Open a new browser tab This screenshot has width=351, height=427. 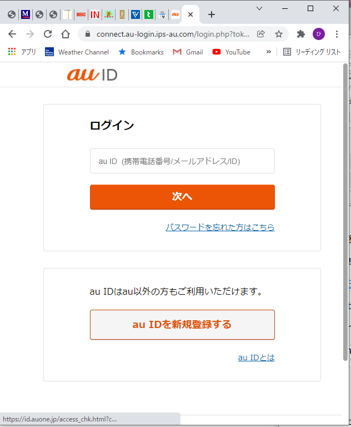[x=212, y=14]
